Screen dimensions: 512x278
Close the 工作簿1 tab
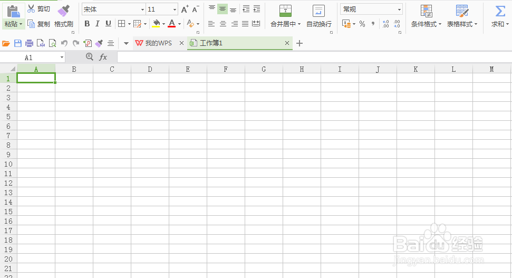287,43
